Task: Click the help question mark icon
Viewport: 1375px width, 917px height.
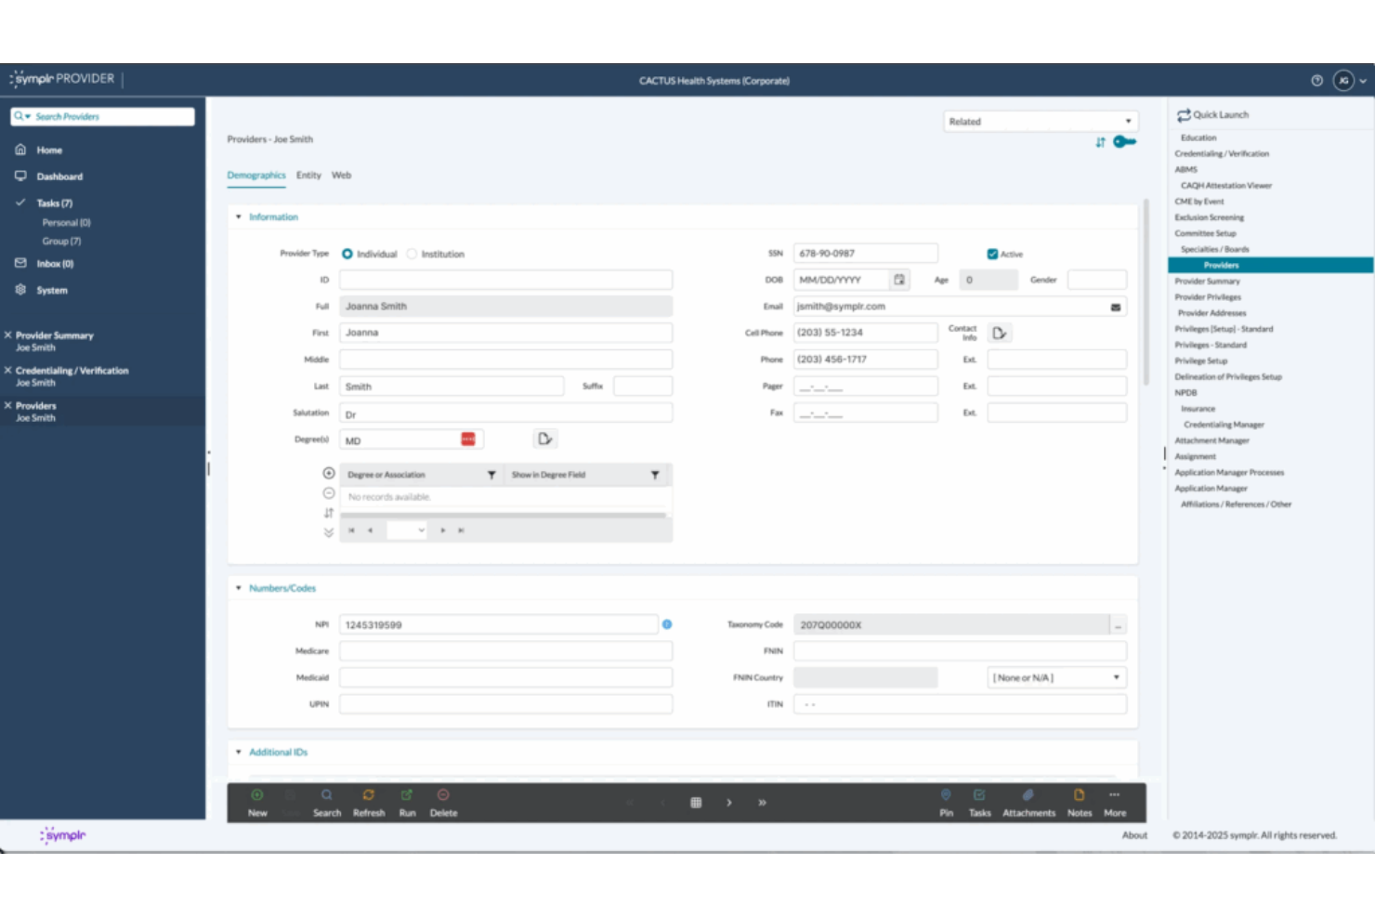Action: 1316,81
